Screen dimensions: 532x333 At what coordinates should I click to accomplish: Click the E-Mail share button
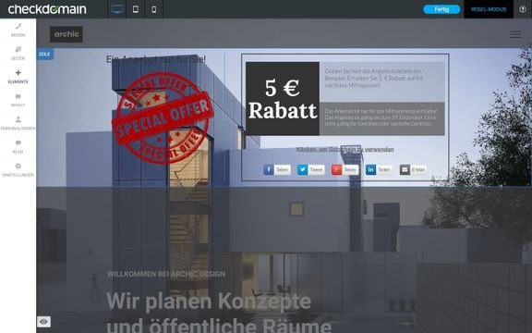413,169
